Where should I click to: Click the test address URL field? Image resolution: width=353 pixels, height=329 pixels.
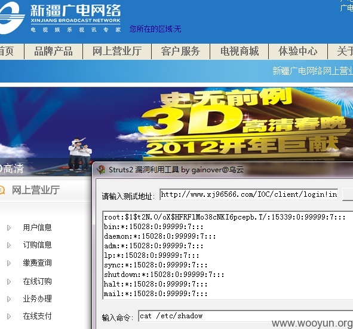click(x=248, y=194)
